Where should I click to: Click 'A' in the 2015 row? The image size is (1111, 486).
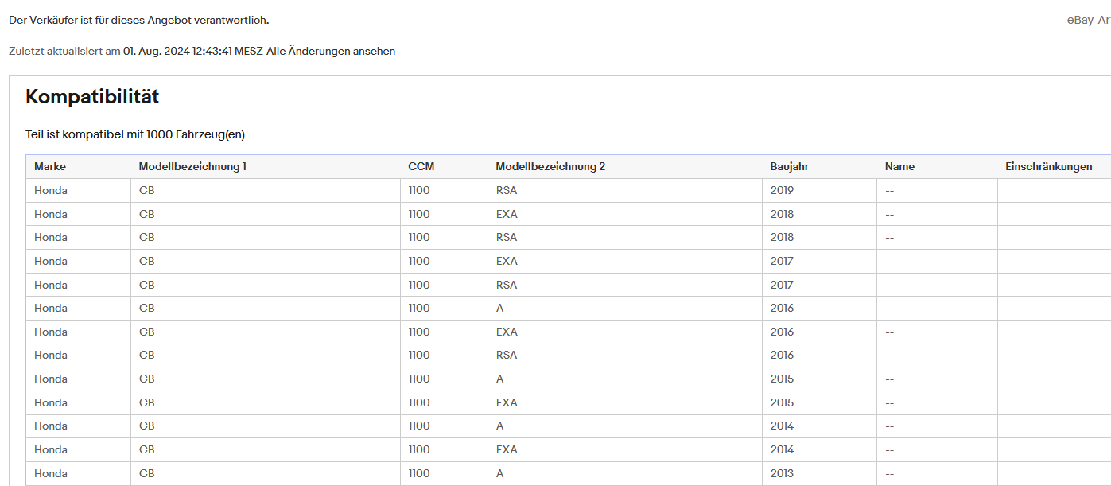point(499,379)
